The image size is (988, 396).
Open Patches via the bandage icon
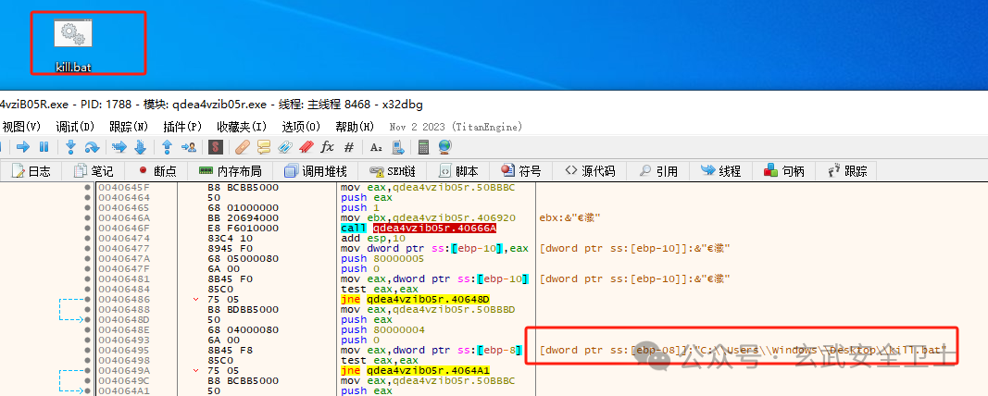tap(242, 147)
